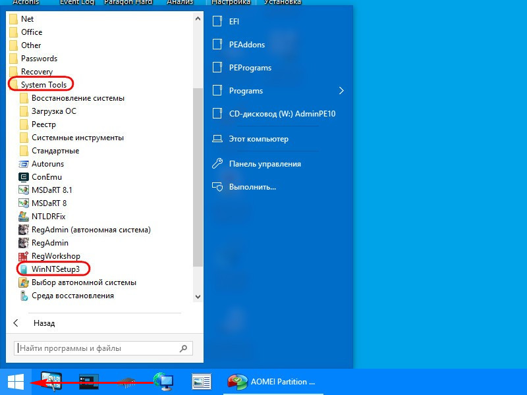
Task: Expand the Стандартные subfolder
Action: coord(49,151)
